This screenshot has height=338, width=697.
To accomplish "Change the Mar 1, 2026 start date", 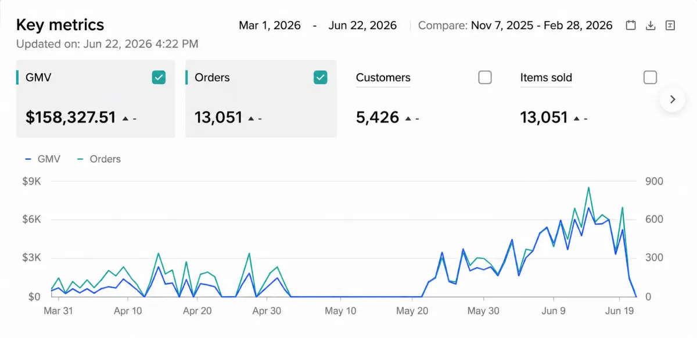I will click(270, 26).
